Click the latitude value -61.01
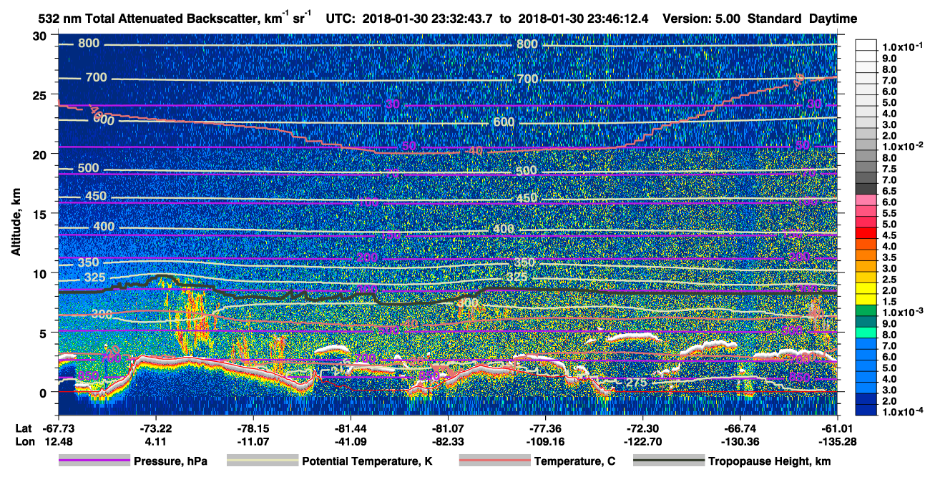930x477 pixels. click(x=837, y=428)
